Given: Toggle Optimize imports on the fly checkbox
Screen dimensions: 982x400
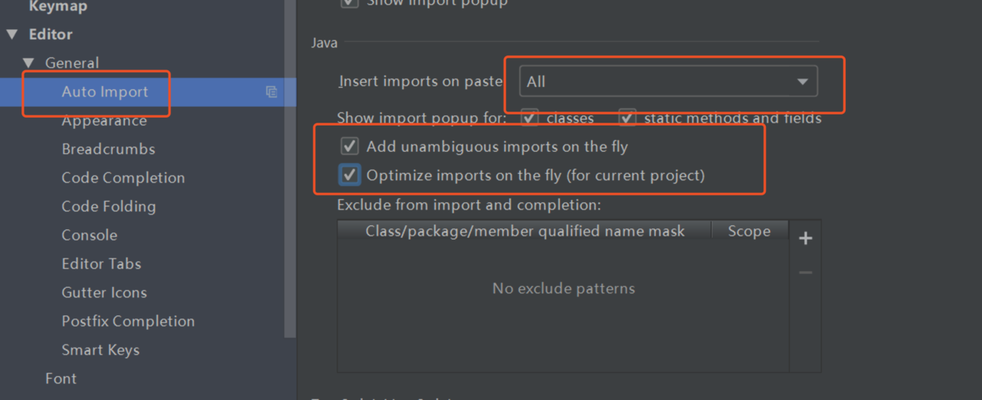Looking at the screenshot, I should coord(349,175).
